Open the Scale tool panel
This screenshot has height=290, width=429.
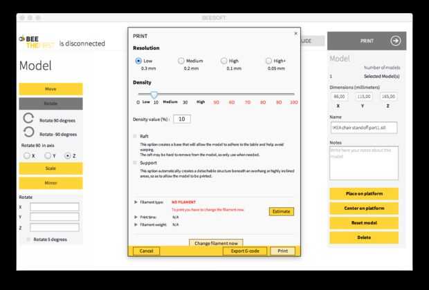click(51, 168)
